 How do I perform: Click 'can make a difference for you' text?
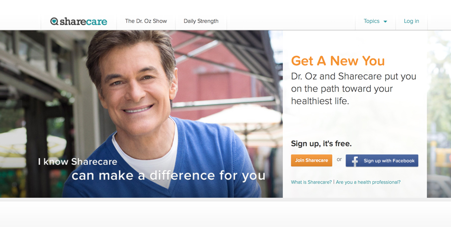coord(168,176)
